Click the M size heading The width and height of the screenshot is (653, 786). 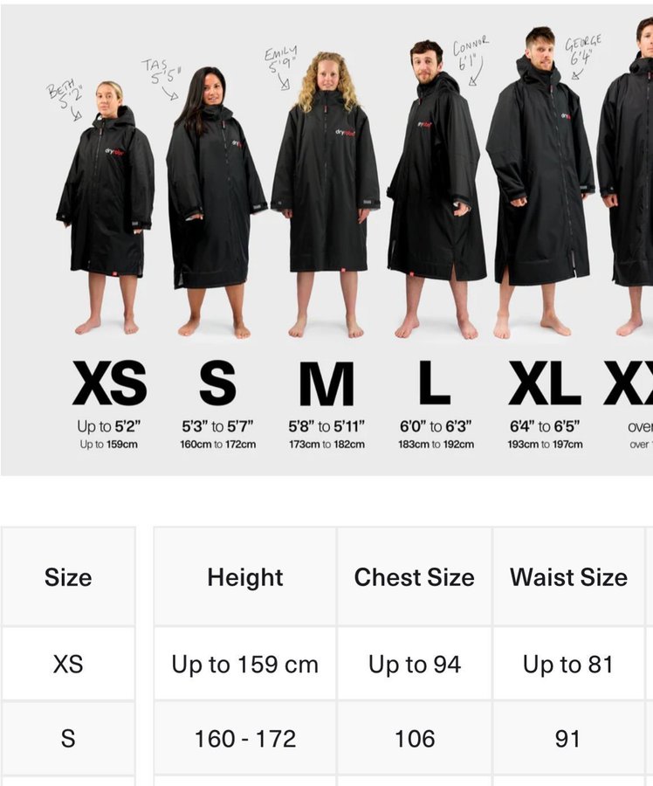[x=326, y=383]
